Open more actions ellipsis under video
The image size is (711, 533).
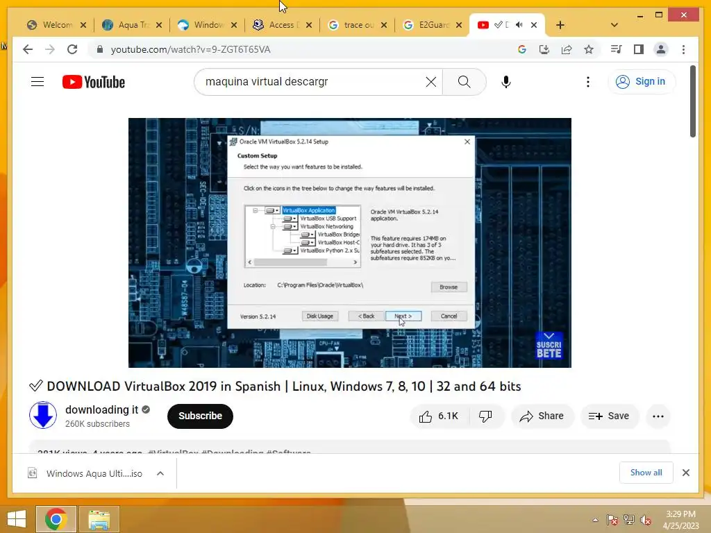coord(658,416)
